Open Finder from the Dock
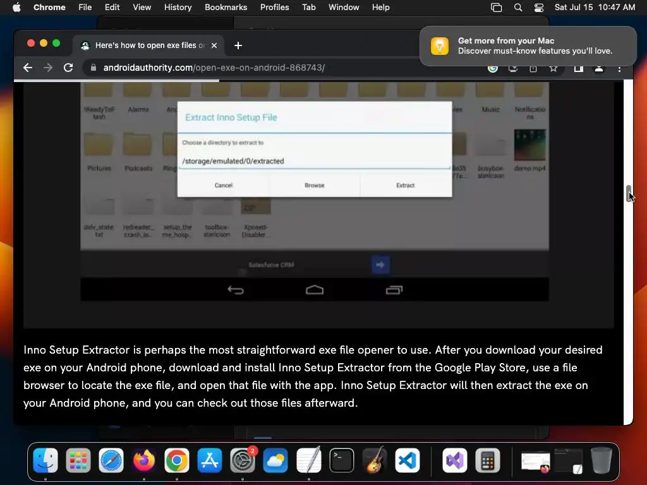 (45, 460)
